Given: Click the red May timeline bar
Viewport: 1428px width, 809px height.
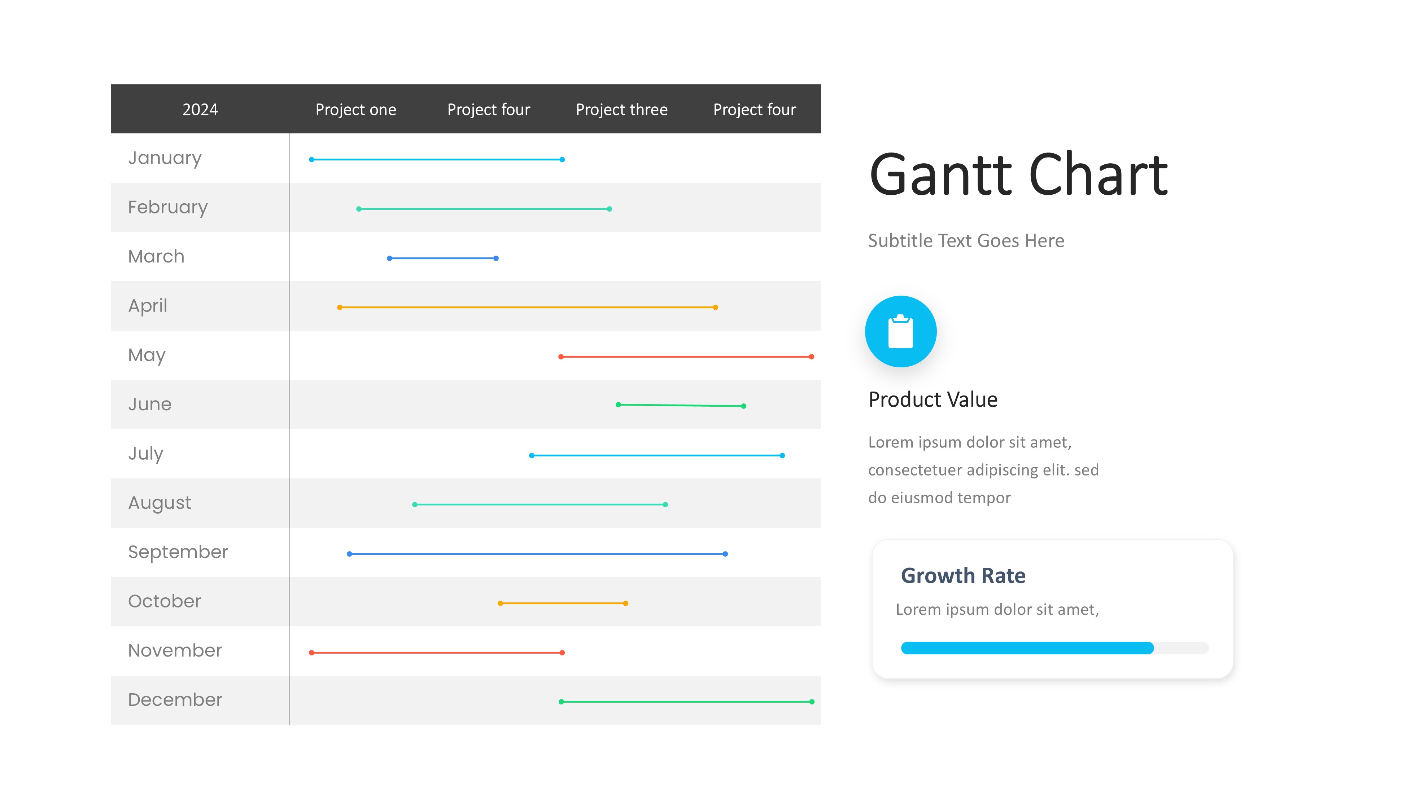Looking at the screenshot, I should pyautogui.click(x=686, y=357).
